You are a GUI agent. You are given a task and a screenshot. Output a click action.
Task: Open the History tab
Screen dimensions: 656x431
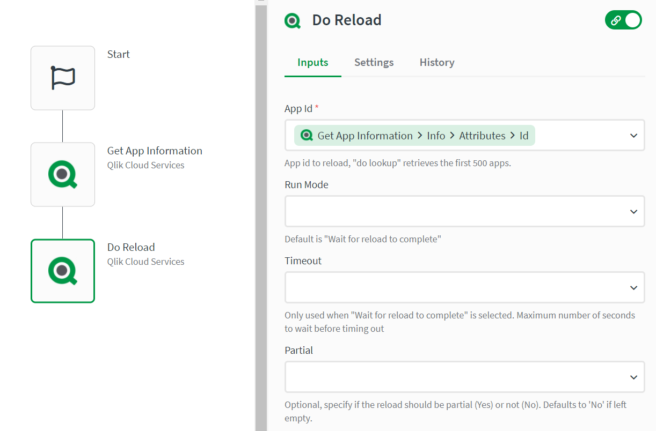(436, 62)
